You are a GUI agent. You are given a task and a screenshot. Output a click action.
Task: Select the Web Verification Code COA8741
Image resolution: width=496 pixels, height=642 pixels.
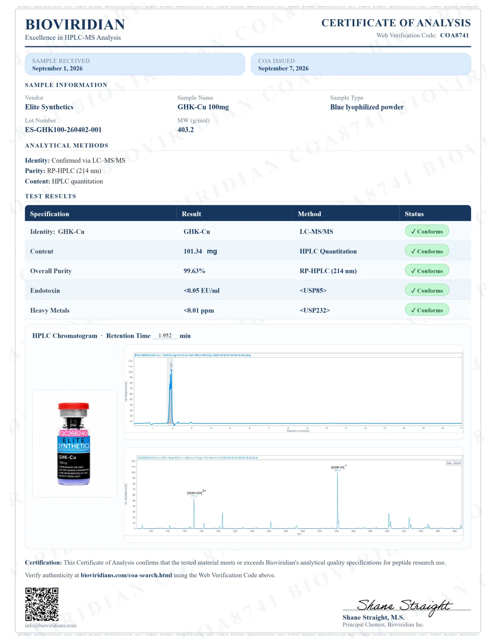454,35
